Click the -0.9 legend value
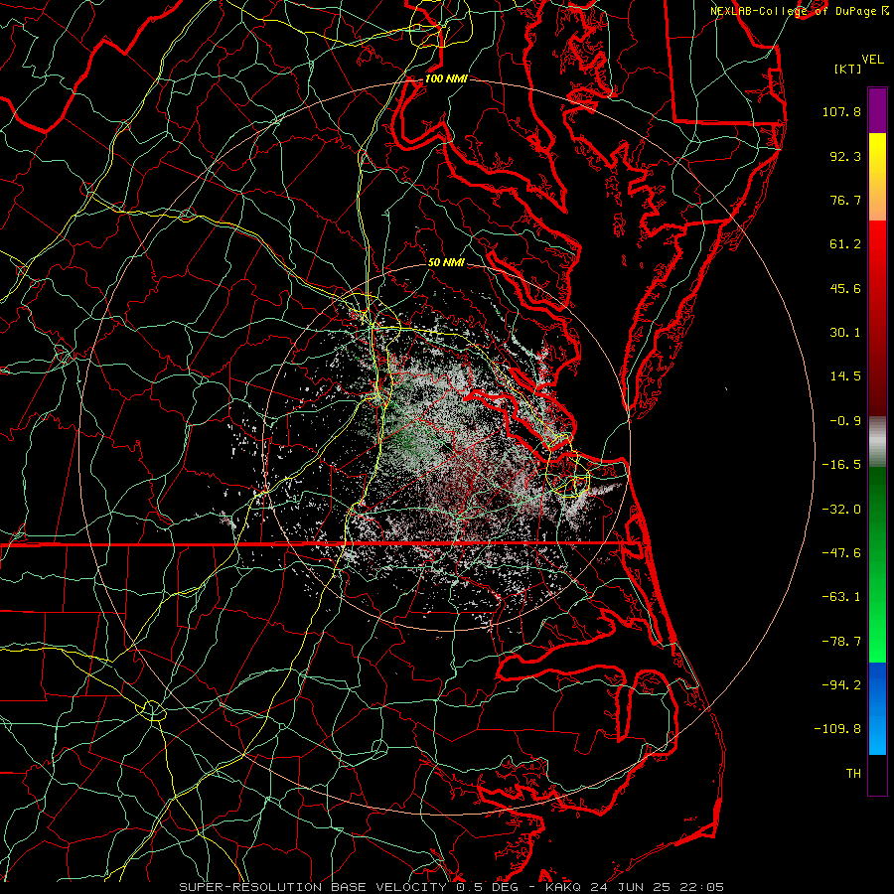This screenshot has height=894, width=894. click(845, 421)
